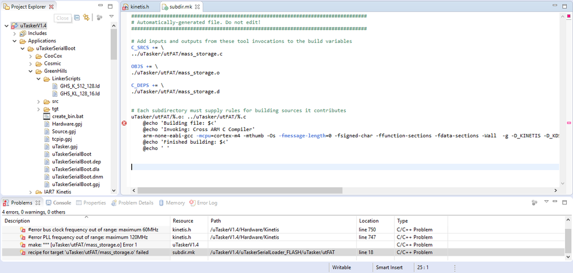Minimize the editor area
The width and height of the screenshot is (573, 273).
pos(555,6)
